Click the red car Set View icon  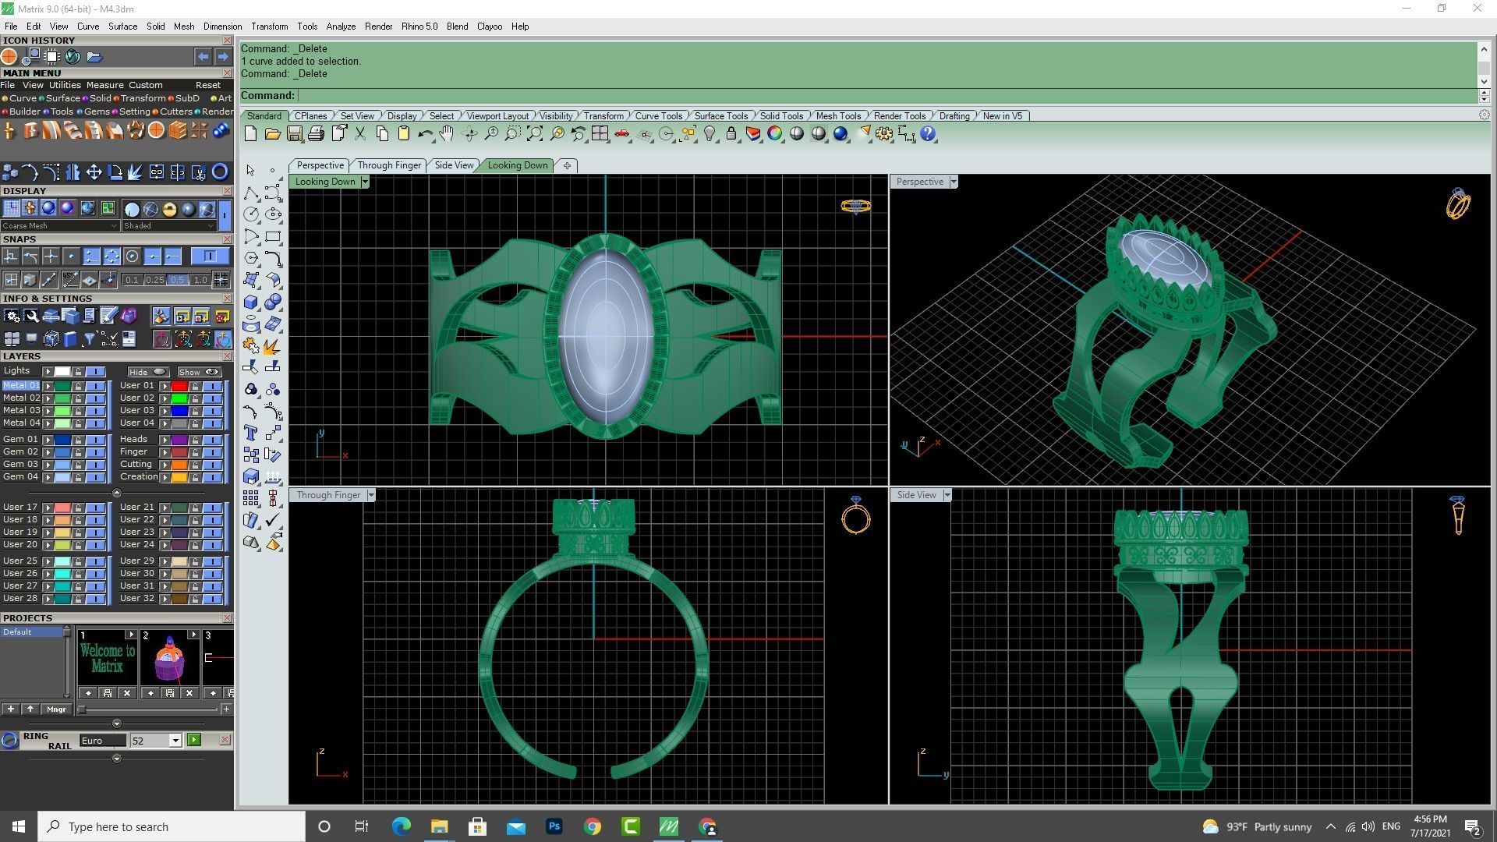(x=621, y=134)
